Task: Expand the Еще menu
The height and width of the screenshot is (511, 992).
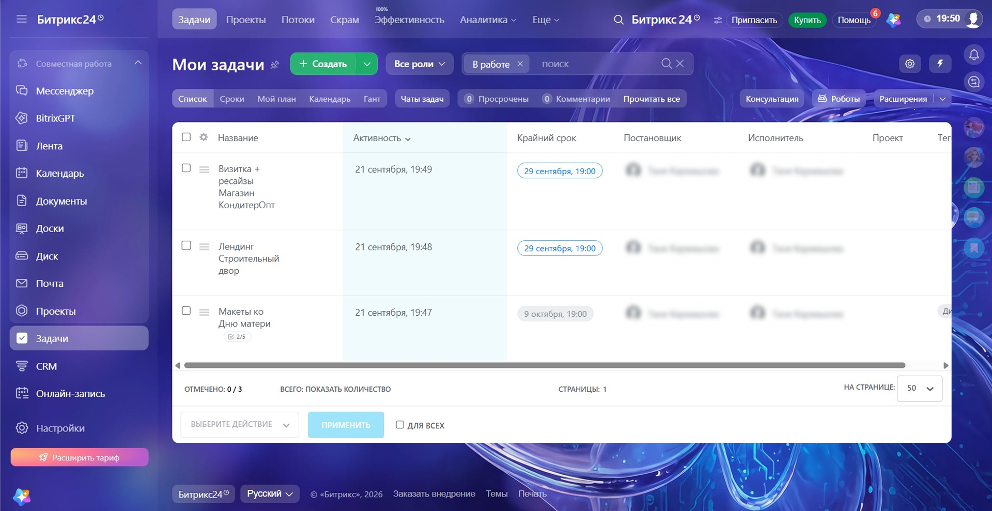Action: point(546,20)
